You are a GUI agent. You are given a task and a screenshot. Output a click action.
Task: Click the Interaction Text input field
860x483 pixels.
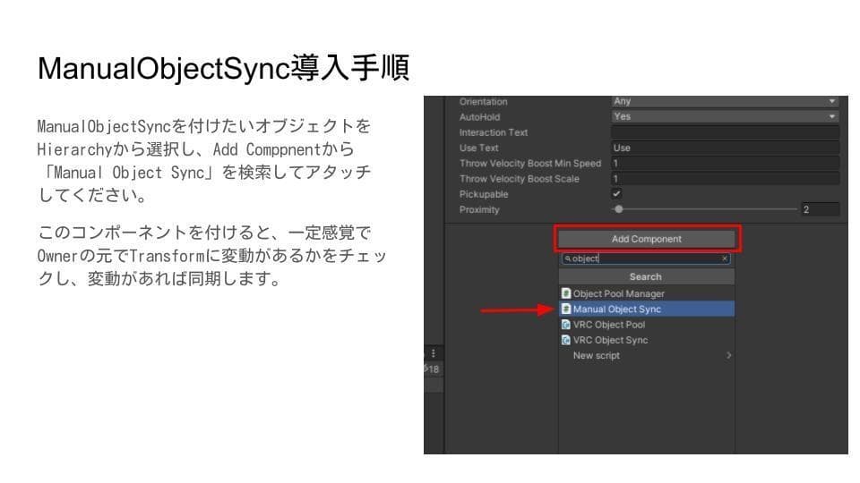[724, 132]
